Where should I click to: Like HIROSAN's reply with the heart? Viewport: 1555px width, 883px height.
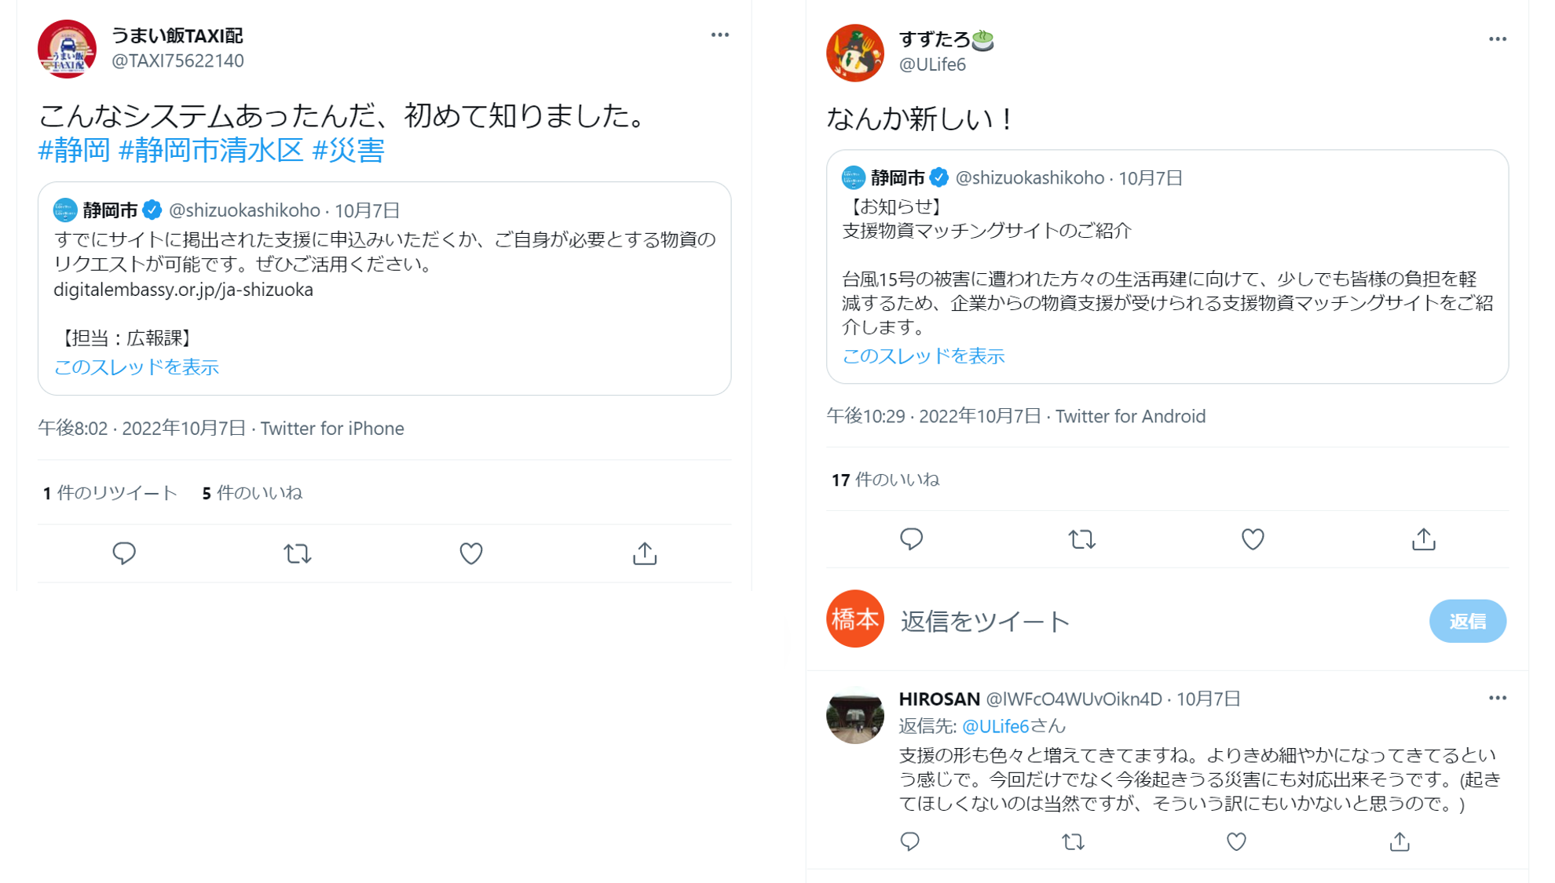click(x=1235, y=841)
